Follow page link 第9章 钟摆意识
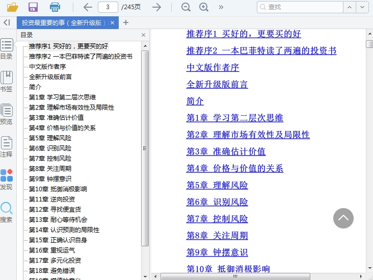The image size is (373, 280). [x=217, y=252]
